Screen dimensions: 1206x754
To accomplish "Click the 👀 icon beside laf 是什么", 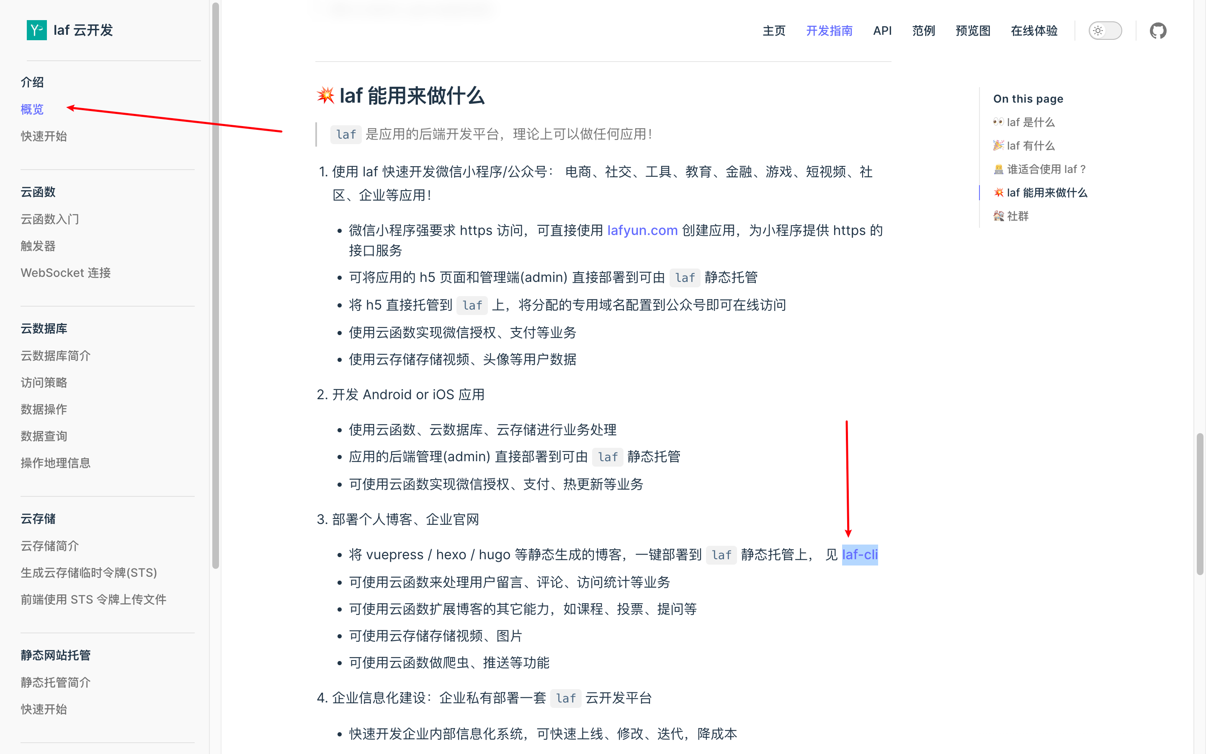I will click(998, 122).
